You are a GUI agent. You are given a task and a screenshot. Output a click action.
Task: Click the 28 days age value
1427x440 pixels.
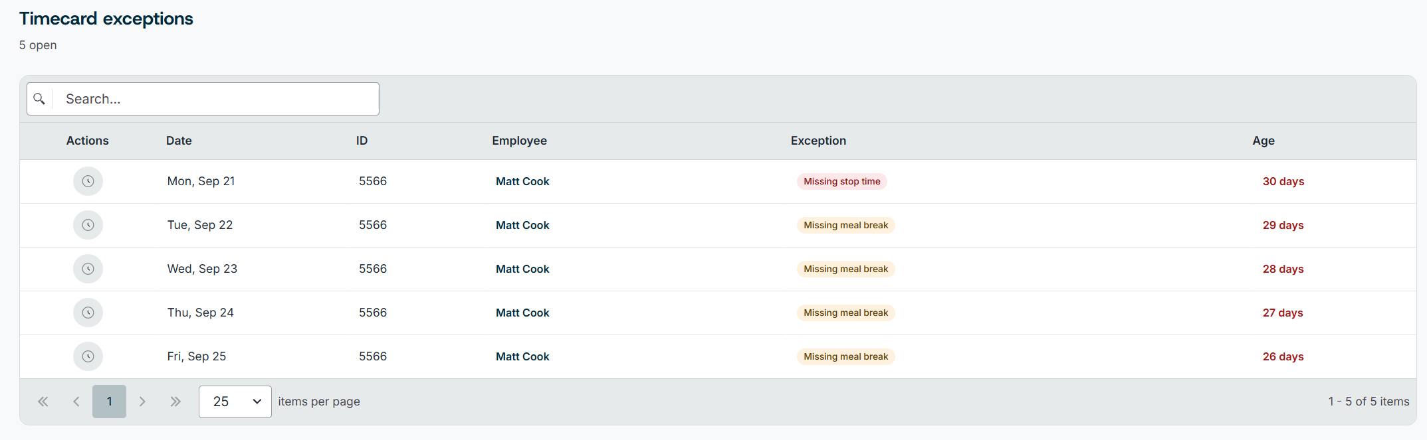pos(1283,269)
